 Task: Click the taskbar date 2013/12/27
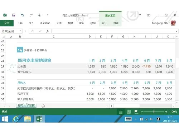point(170,121)
